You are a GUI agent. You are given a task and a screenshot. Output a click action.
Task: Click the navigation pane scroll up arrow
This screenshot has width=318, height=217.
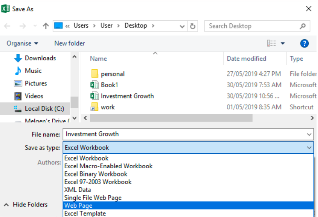coord(75,57)
